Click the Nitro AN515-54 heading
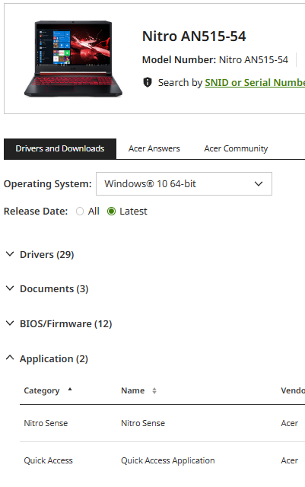 tap(194, 37)
